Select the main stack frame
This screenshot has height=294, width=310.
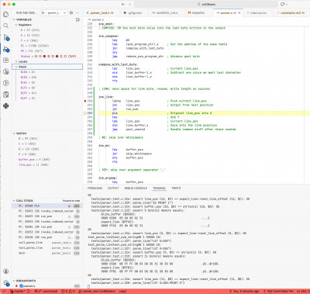point(47,253)
